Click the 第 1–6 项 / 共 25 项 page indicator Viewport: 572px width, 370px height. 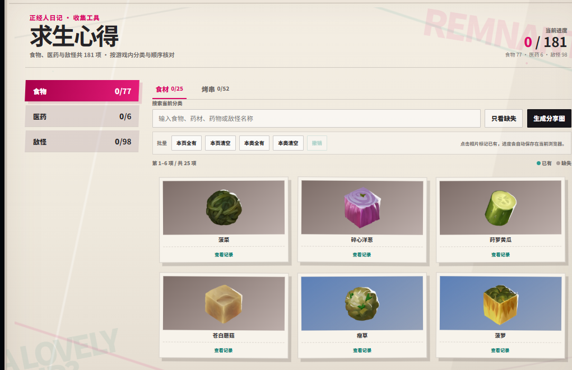point(174,163)
